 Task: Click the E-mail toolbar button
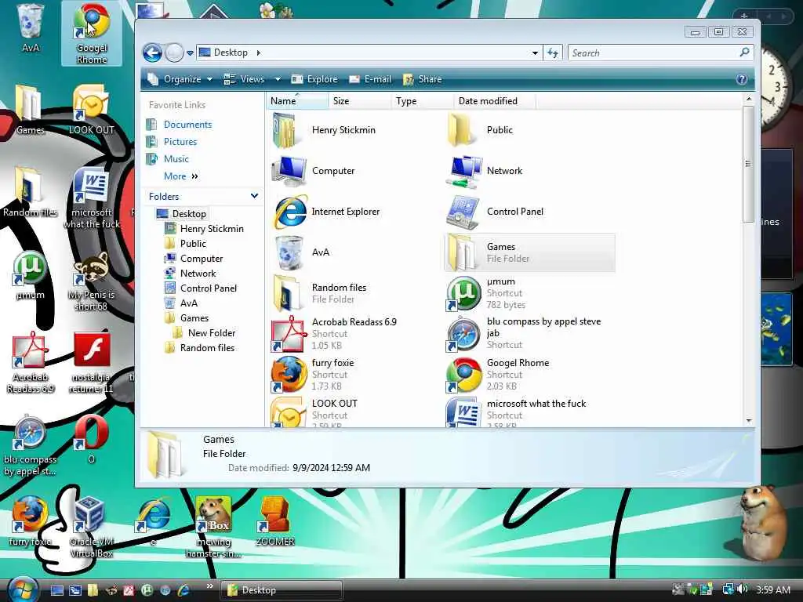(x=370, y=79)
